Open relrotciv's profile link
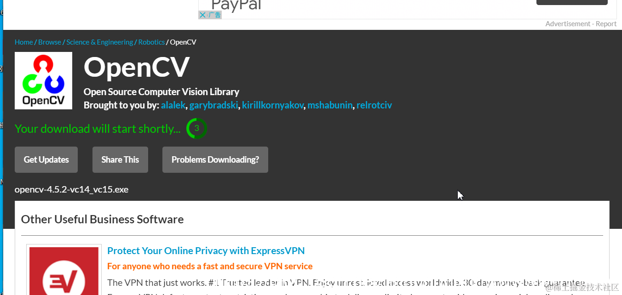Image resolution: width=622 pixels, height=295 pixels. coord(374,105)
